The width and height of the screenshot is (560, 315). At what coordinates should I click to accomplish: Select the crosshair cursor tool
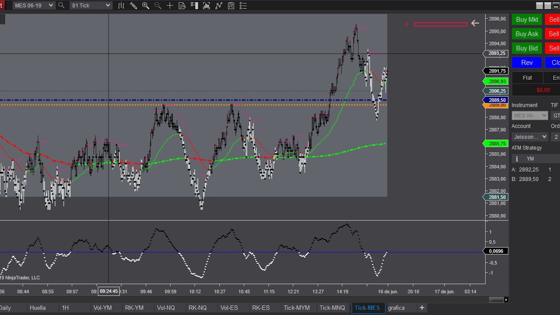pos(170,6)
